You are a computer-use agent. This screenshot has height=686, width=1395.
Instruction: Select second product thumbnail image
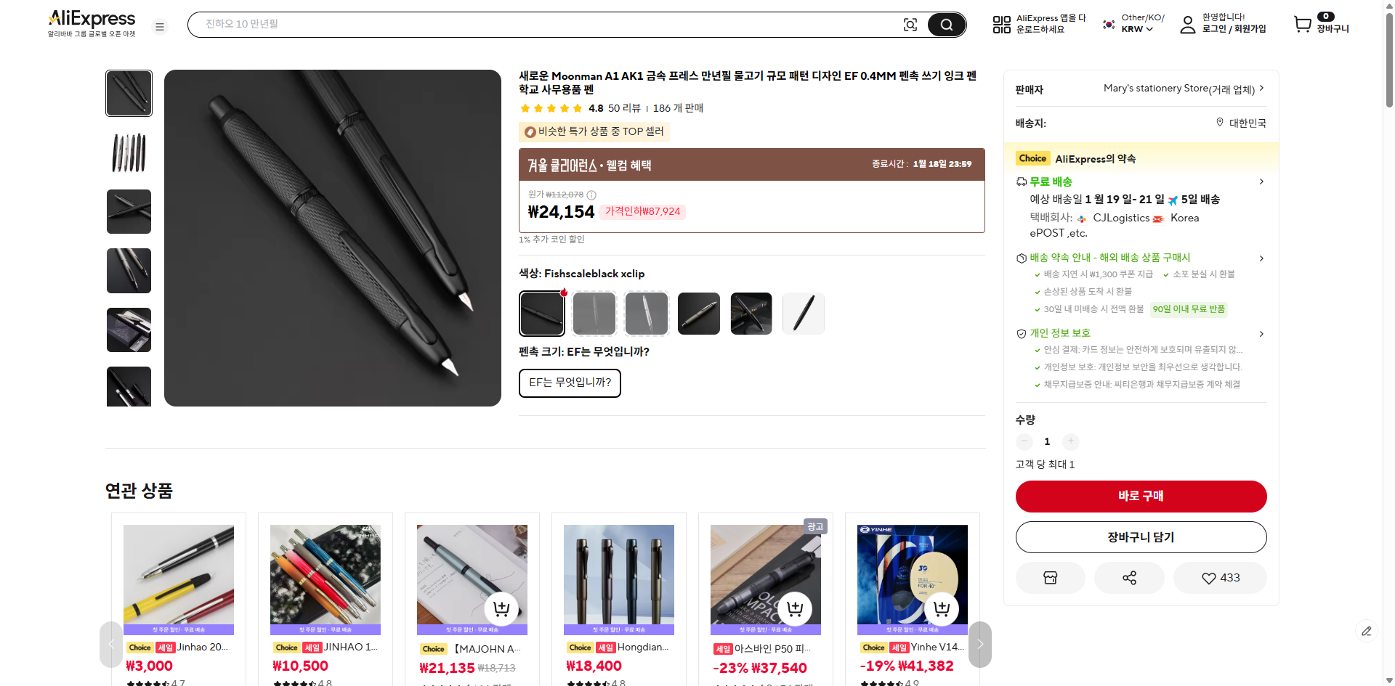pyautogui.click(x=129, y=152)
